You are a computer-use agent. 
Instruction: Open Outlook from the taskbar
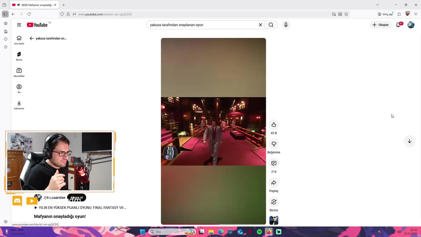[x=240, y=232]
